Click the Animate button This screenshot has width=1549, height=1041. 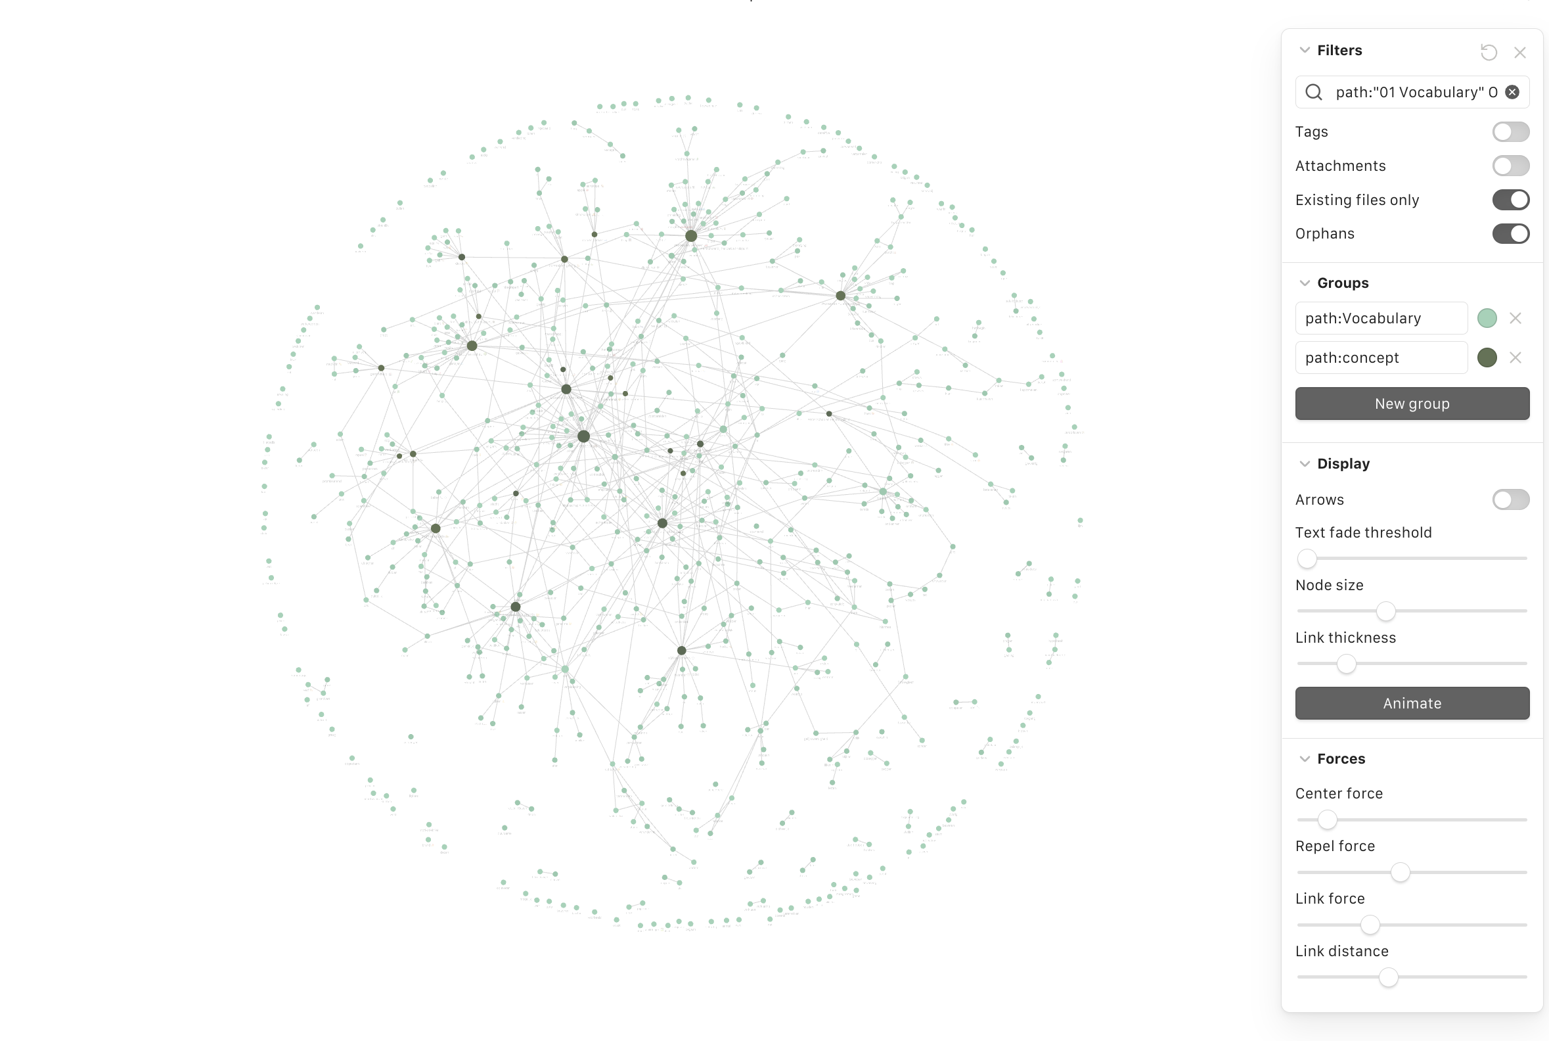point(1412,702)
